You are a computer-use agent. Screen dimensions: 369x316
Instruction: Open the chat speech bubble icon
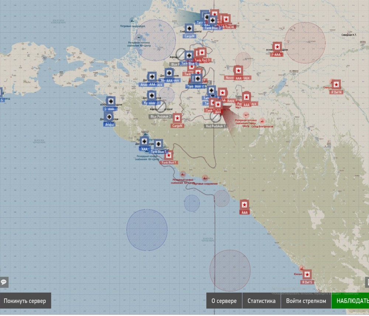coord(4,282)
